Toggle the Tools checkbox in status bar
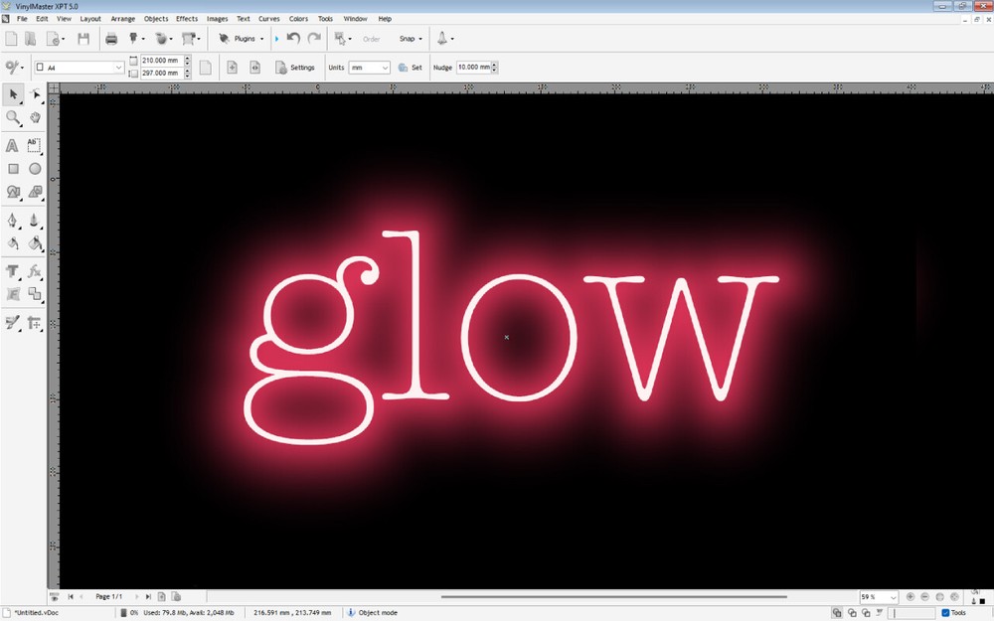The image size is (994, 621). [x=945, y=613]
